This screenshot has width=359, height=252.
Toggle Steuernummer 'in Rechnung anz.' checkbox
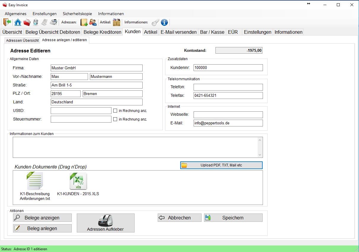(115, 119)
